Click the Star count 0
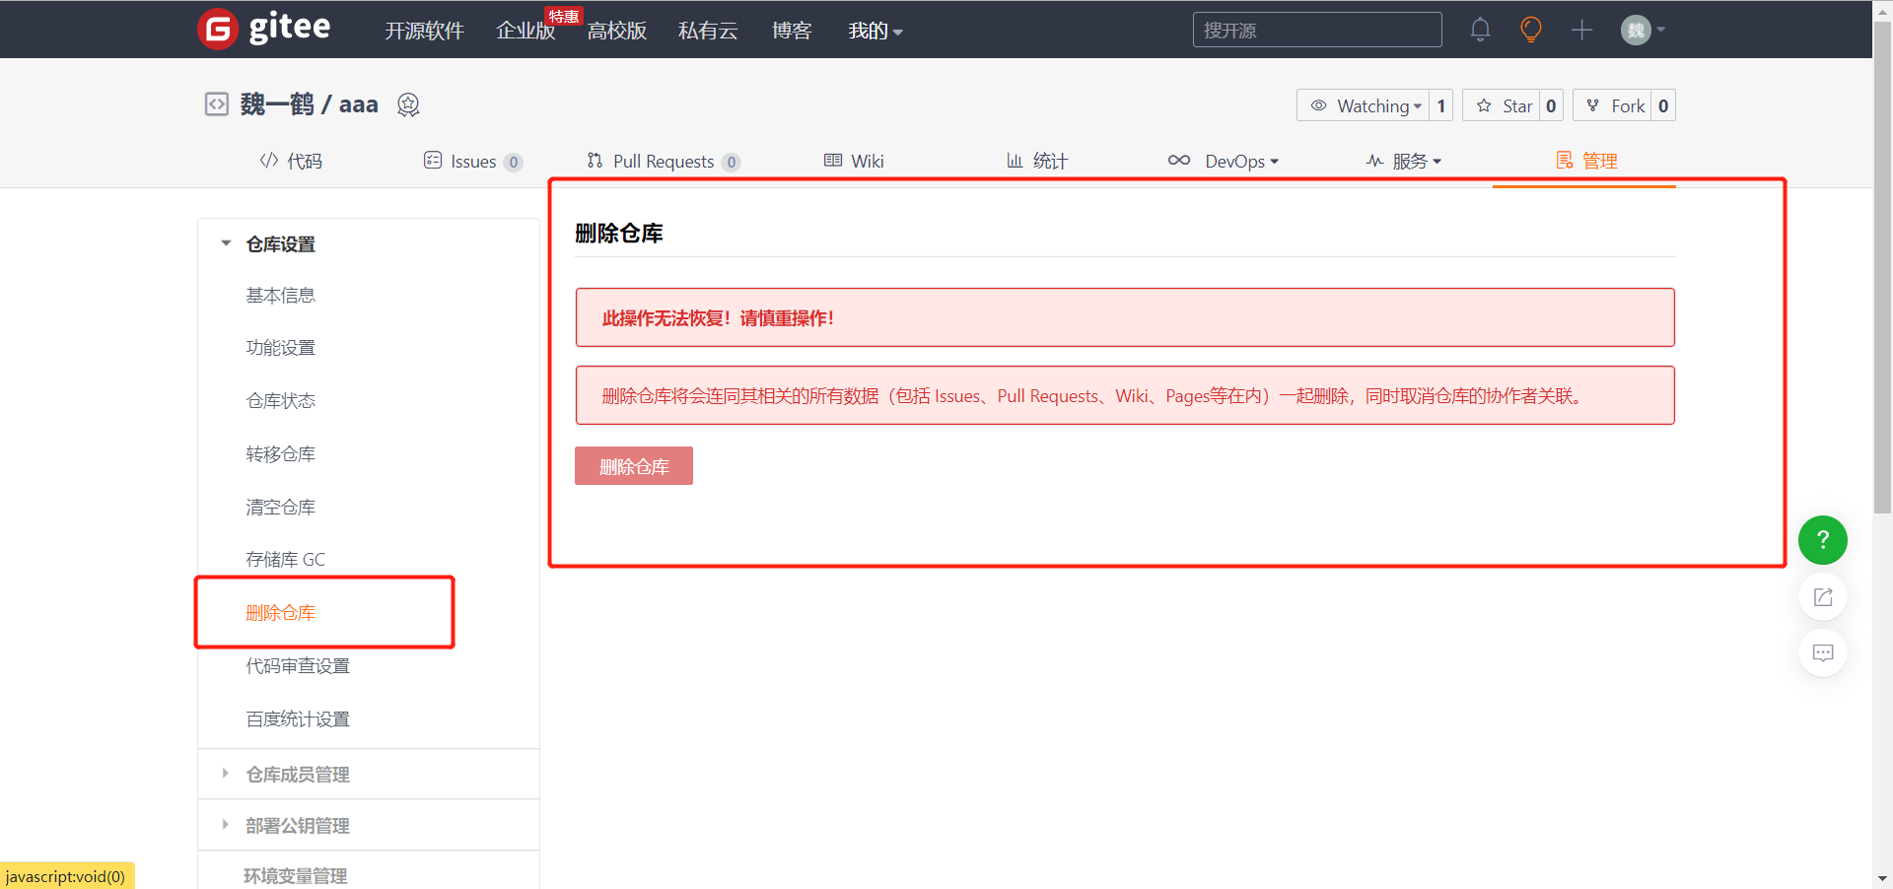This screenshot has height=889, width=1893. point(1551,105)
